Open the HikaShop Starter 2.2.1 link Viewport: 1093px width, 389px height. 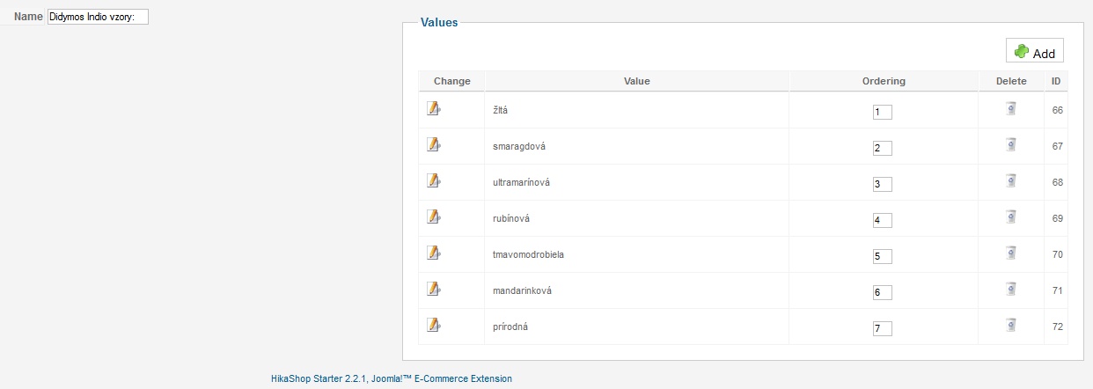[x=391, y=378]
